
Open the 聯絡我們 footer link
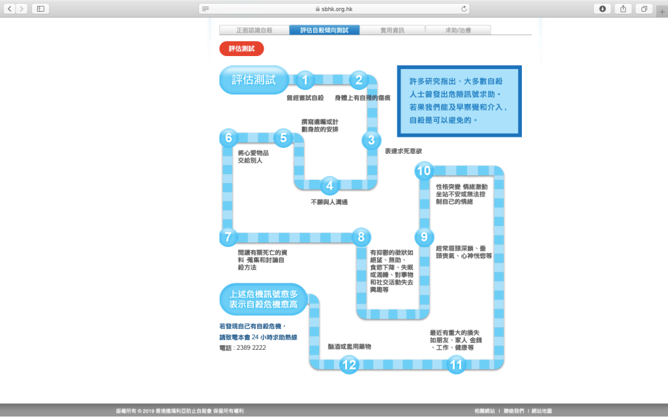(x=513, y=411)
